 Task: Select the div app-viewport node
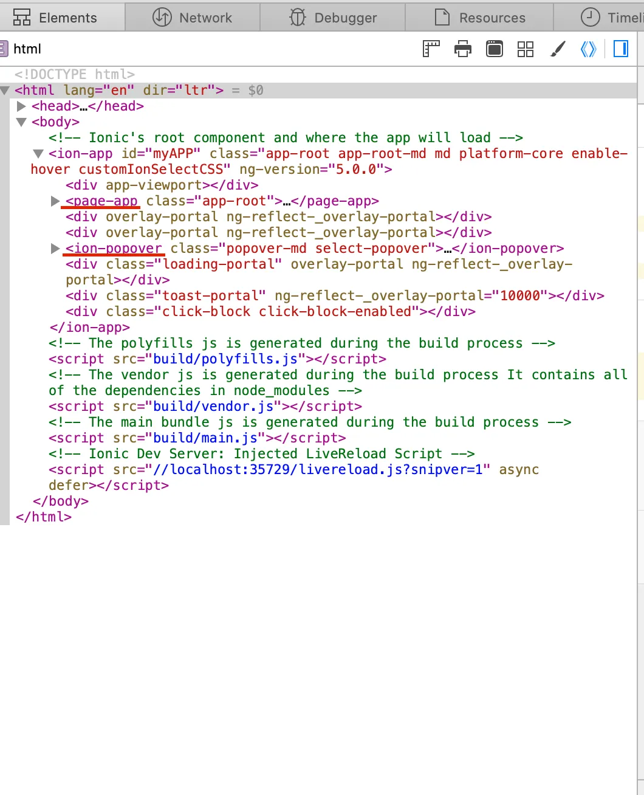click(162, 185)
